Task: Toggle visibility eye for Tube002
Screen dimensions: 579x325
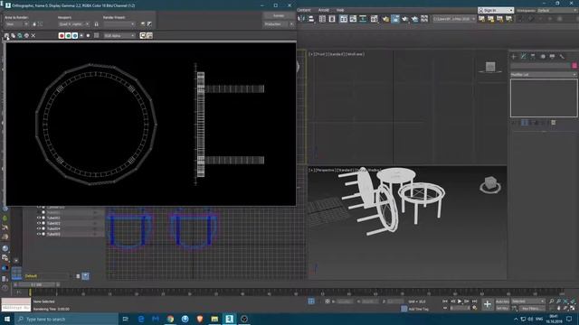Action: (38, 218)
